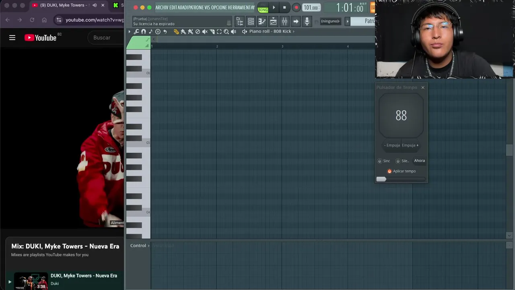This screenshot has height=290, width=515.
Task: Choose the selection tool in piano roll
Action: coord(219,31)
